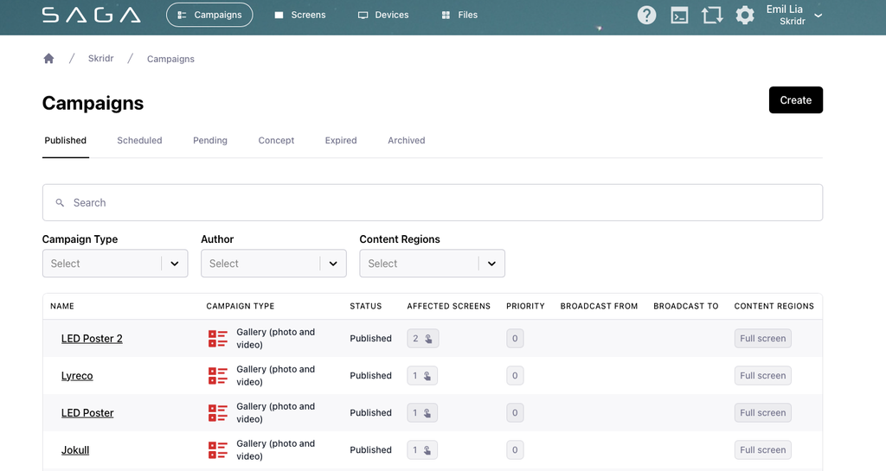Open the Files menu item
The image size is (886, 471).
459,16
